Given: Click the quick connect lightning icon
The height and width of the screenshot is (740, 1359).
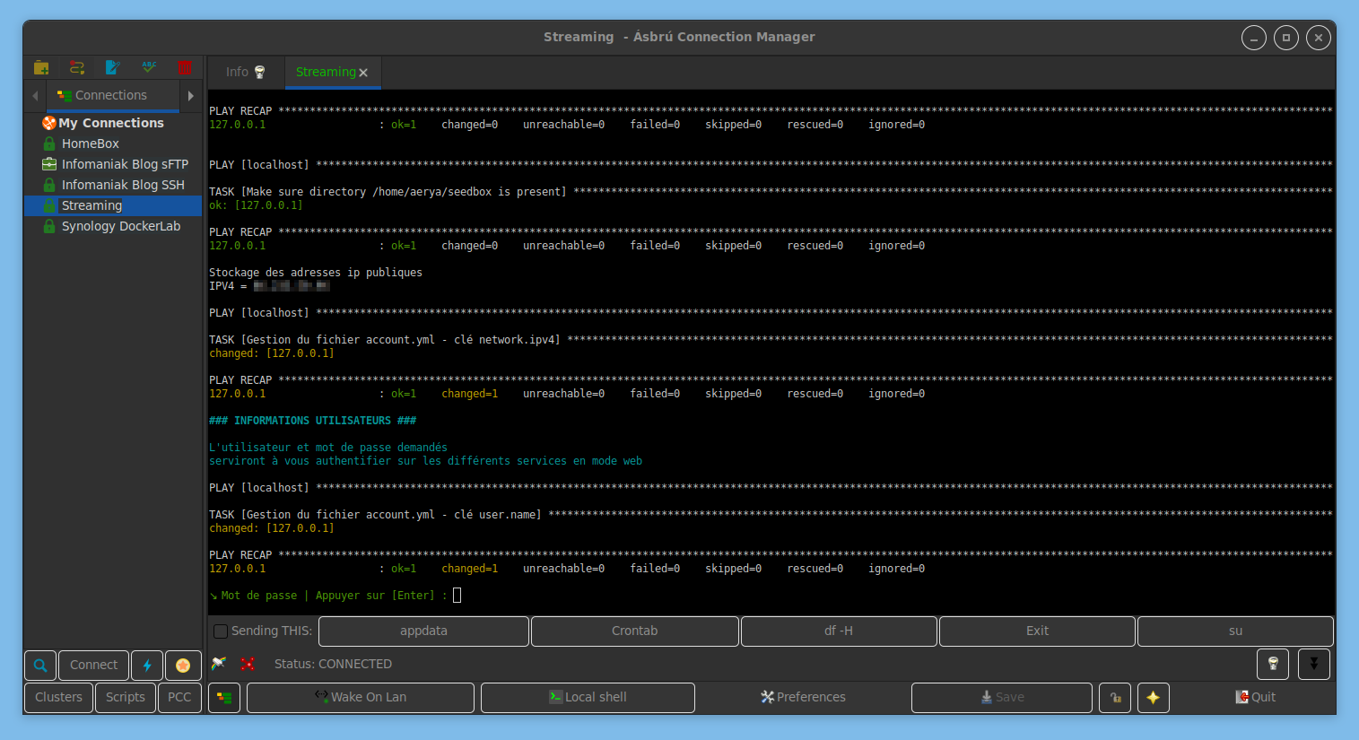Looking at the screenshot, I should coord(147,666).
